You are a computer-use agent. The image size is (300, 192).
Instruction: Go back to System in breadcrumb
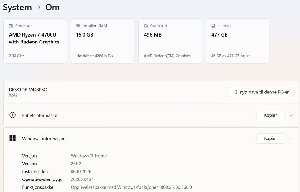pos(17,8)
